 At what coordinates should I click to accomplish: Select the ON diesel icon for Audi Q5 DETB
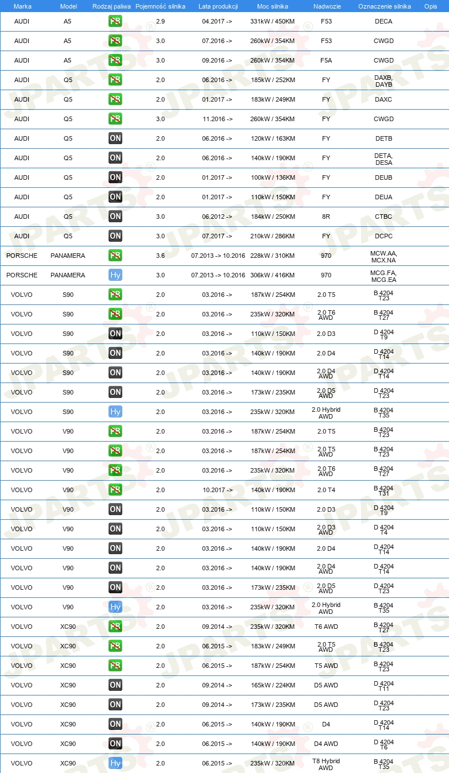[x=115, y=138]
